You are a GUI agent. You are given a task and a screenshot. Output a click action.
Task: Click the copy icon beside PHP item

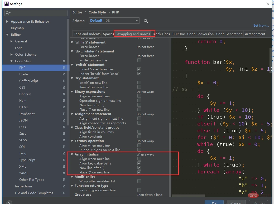coord(64,68)
